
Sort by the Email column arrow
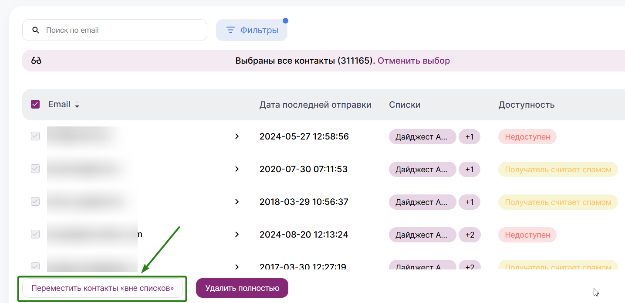(x=77, y=105)
